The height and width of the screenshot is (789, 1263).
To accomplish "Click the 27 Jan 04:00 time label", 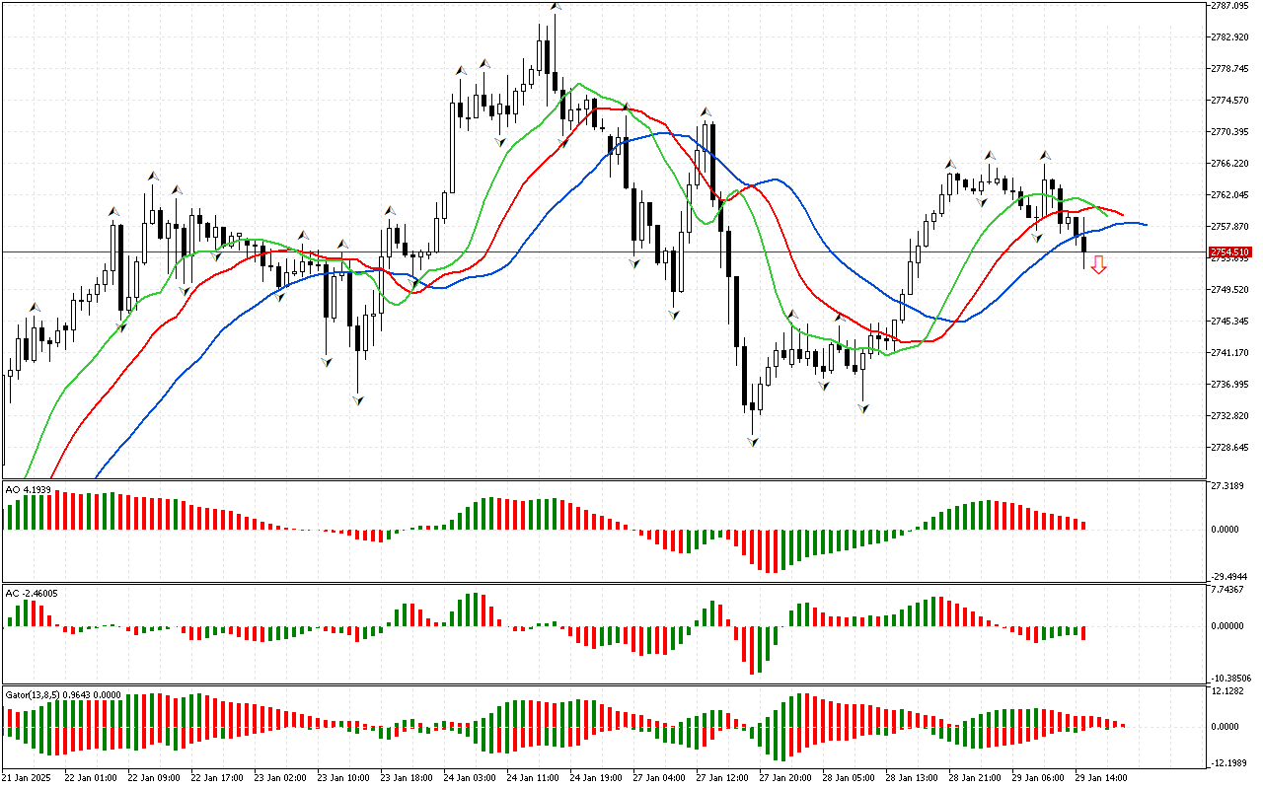I will (659, 777).
